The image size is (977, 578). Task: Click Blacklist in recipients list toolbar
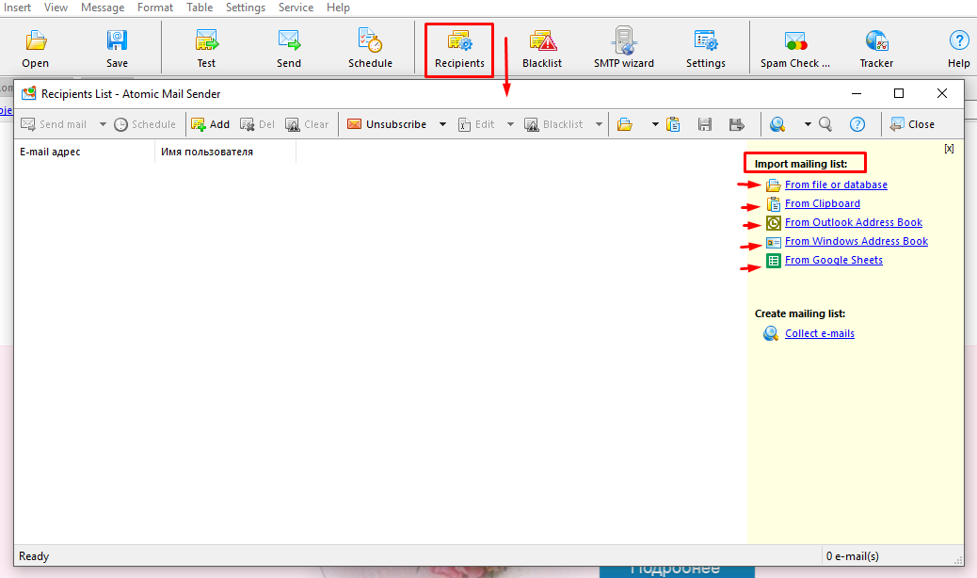pos(554,124)
